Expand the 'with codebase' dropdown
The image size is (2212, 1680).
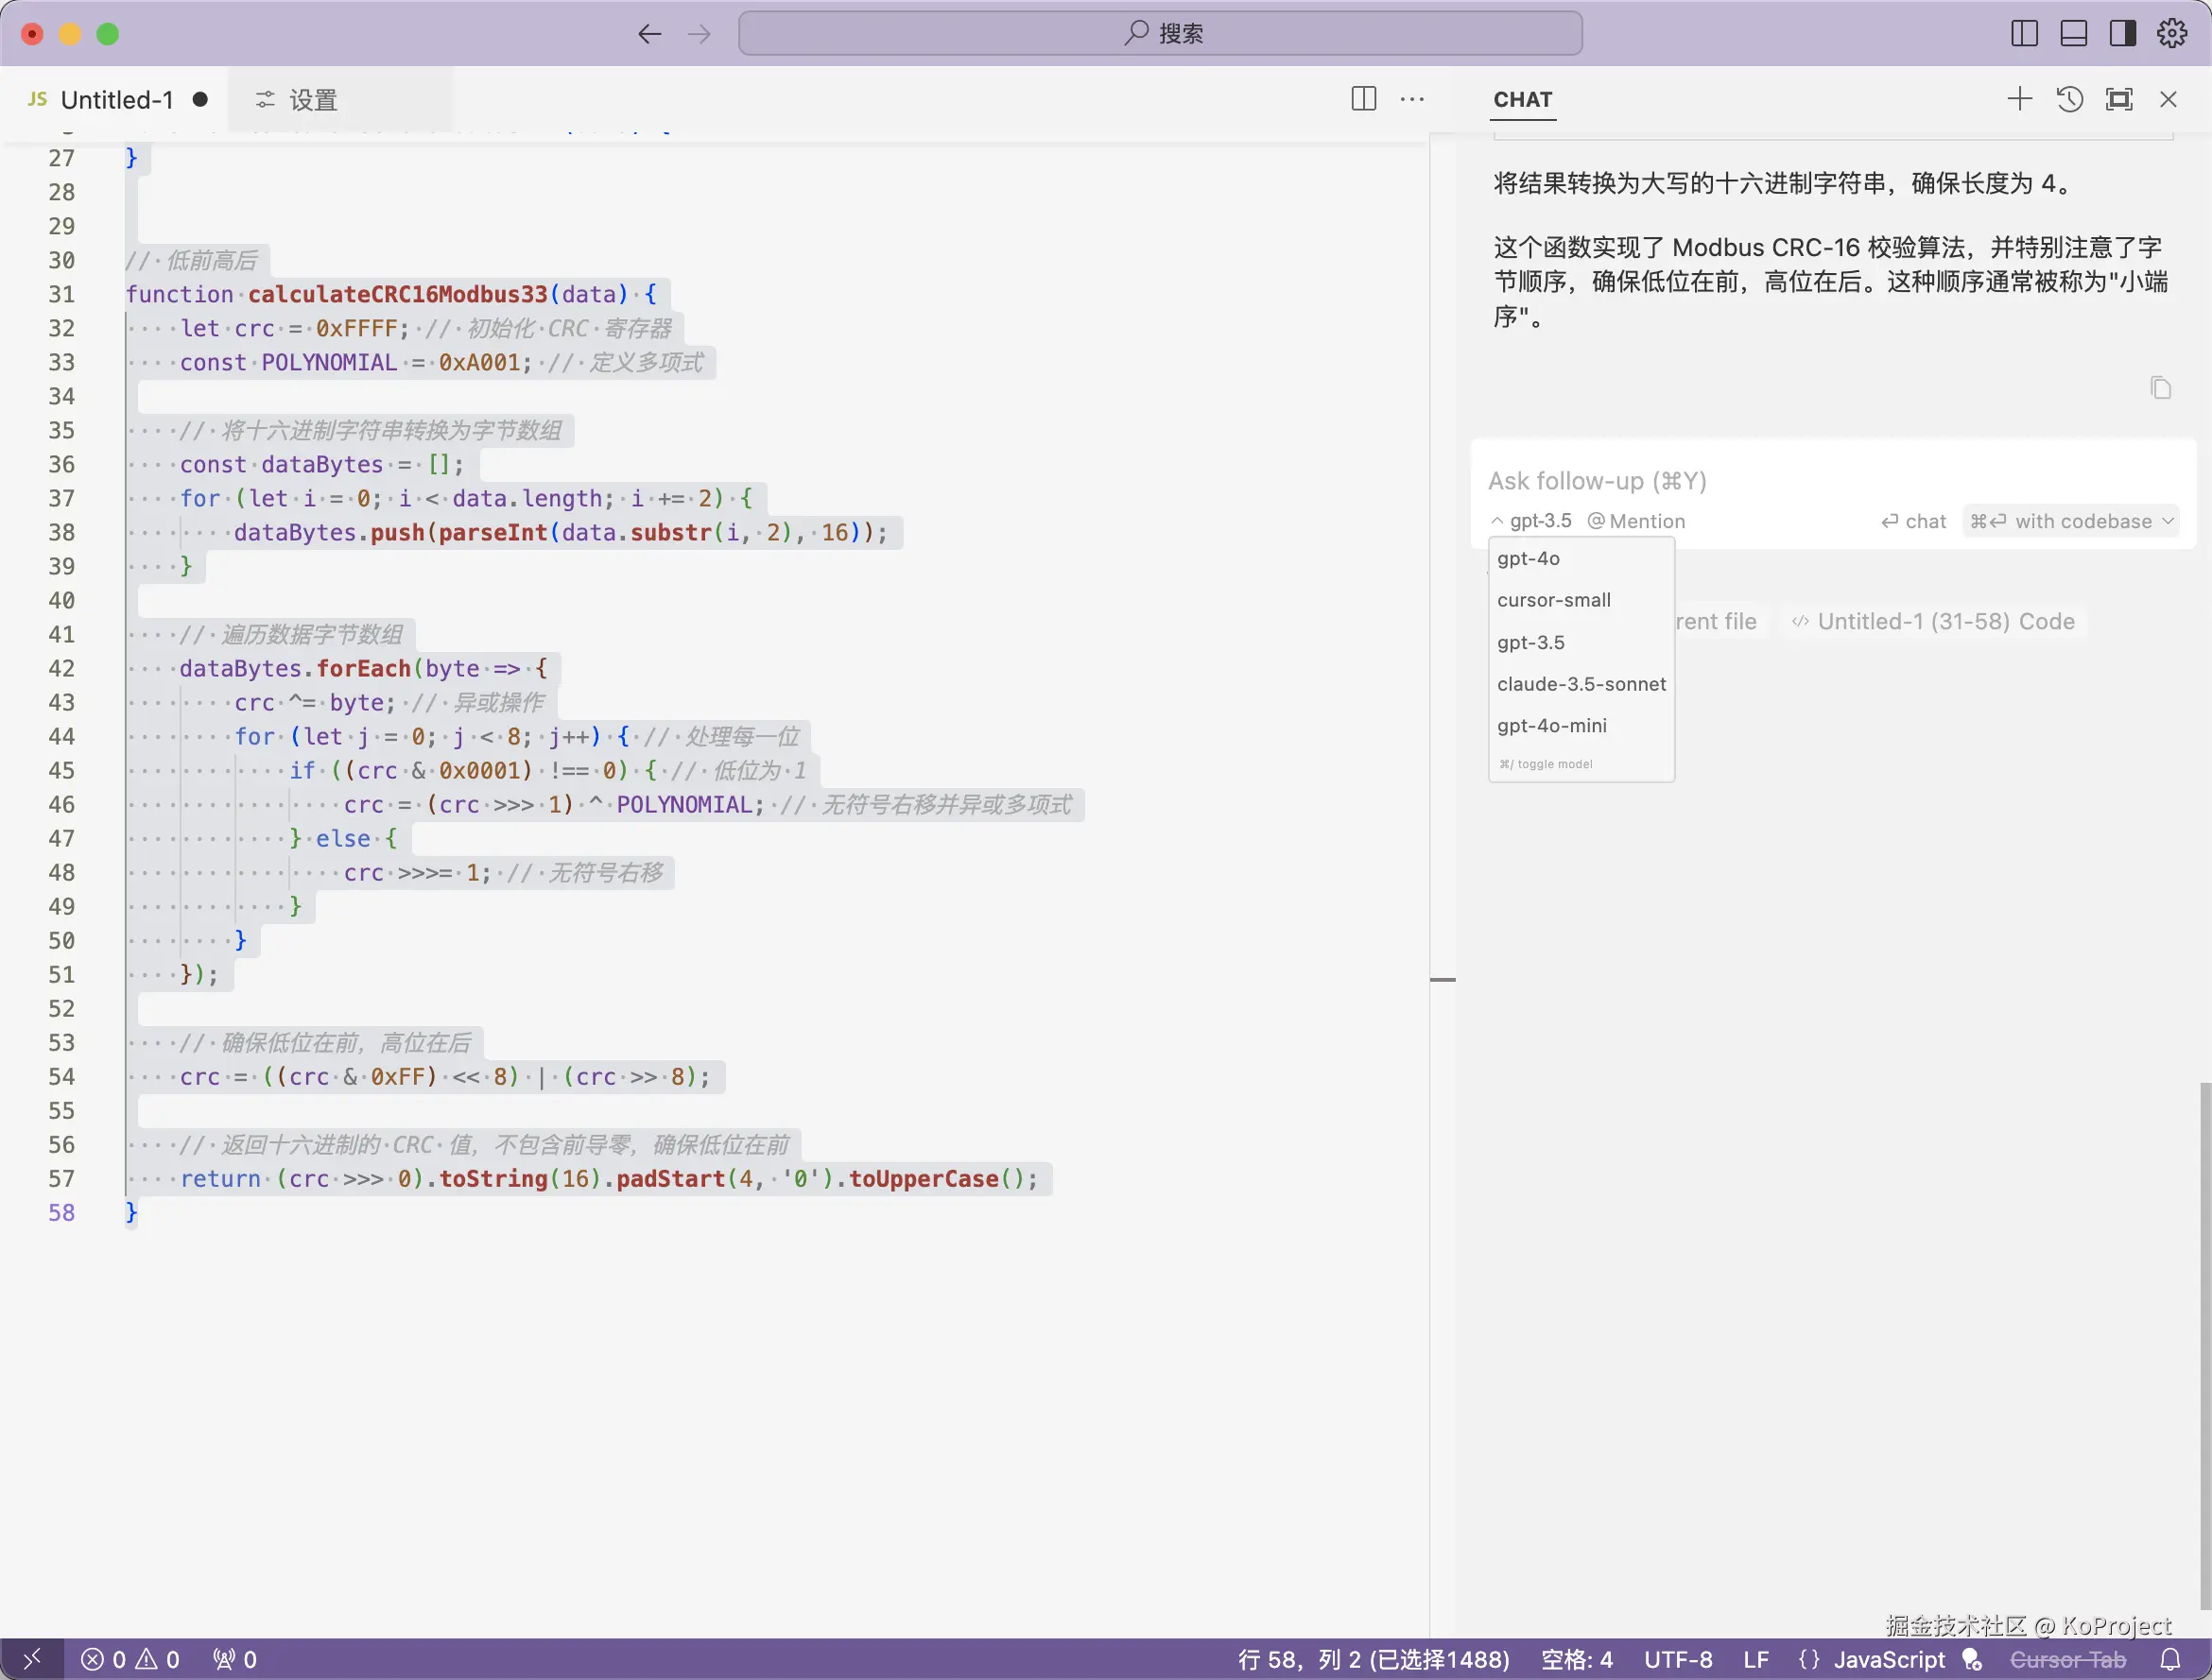click(x=2071, y=520)
